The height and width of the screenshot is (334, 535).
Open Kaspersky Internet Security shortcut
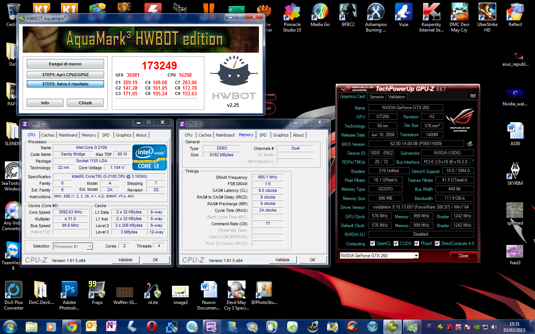click(431, 18)
